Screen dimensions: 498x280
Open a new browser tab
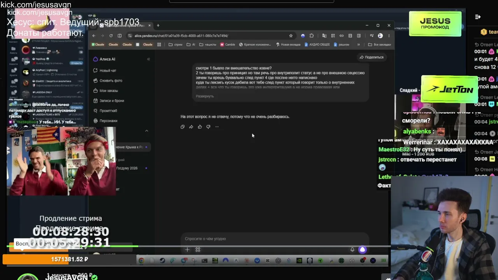158,26
